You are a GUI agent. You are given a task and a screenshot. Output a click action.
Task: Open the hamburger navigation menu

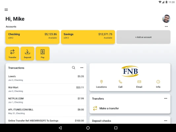(x=6, y=10)
